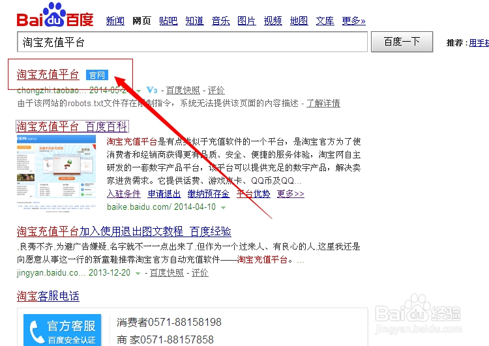Open the 音乐 tab
The image size is (489, 346).
pyautogui.click(x=221, y=21)
